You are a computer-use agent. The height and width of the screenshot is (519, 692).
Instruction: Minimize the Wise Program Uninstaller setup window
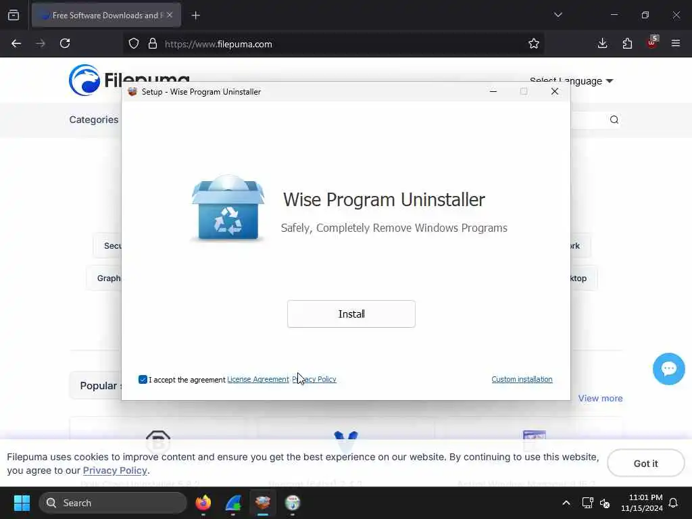pyautogui.click(x=493, y=91)
